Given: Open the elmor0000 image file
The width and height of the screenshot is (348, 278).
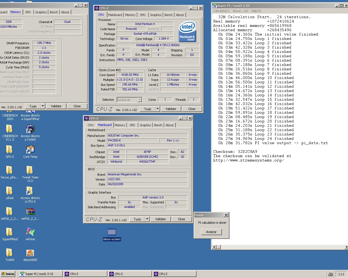Looking at the screenshot, I should click(x=30, y=253).
